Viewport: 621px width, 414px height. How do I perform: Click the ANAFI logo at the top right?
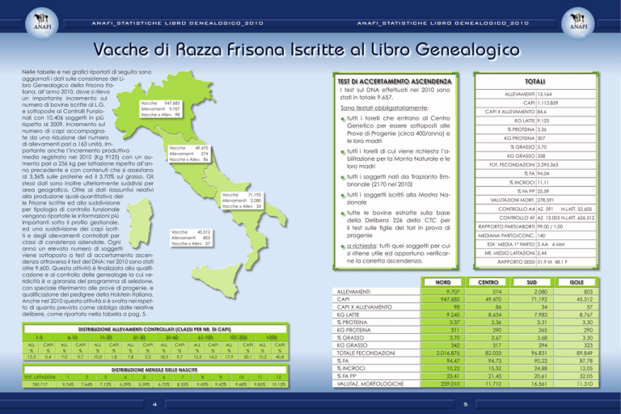click(x=578, y=23)
